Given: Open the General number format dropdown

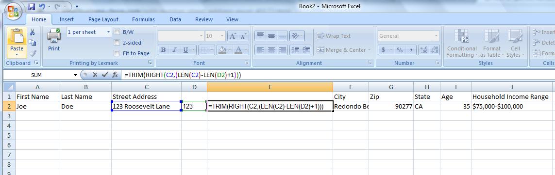Looking at the screenshot, I should click(x=436, y=36).
